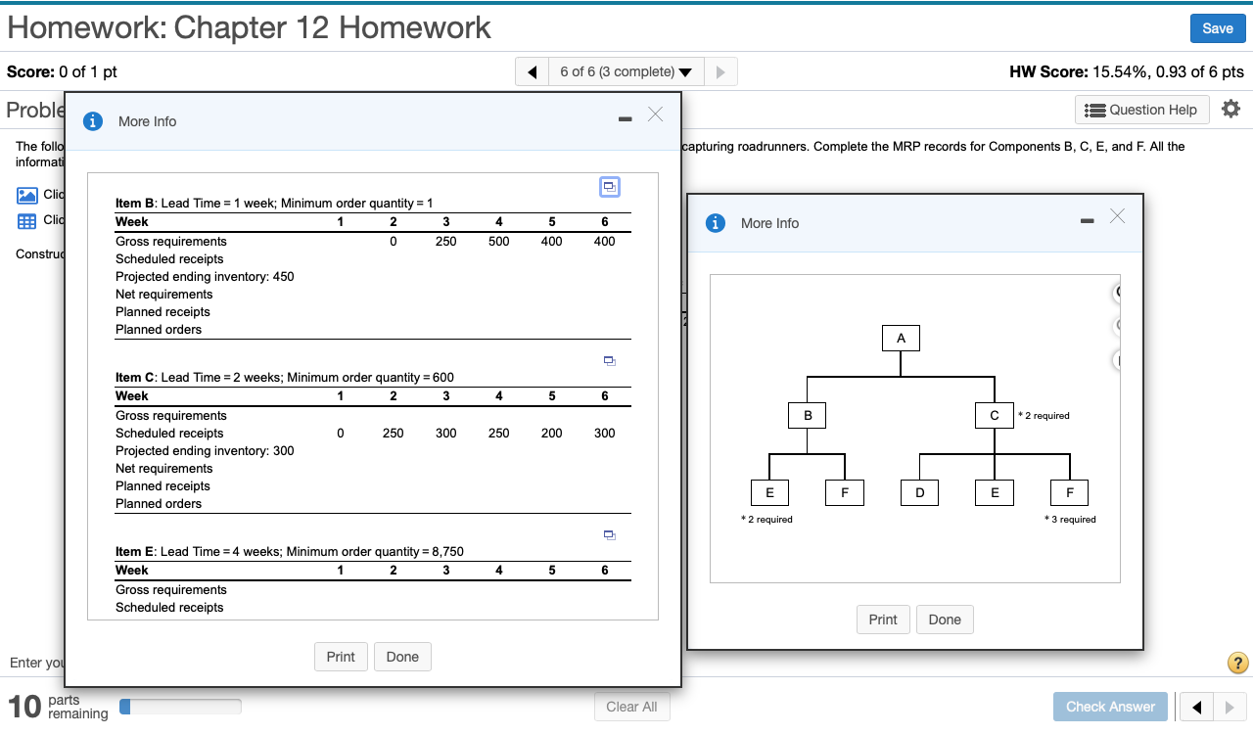This screenshot has width=1253, height=735.
Task: Click the copy-table icon above Item E
Action: 610,535
